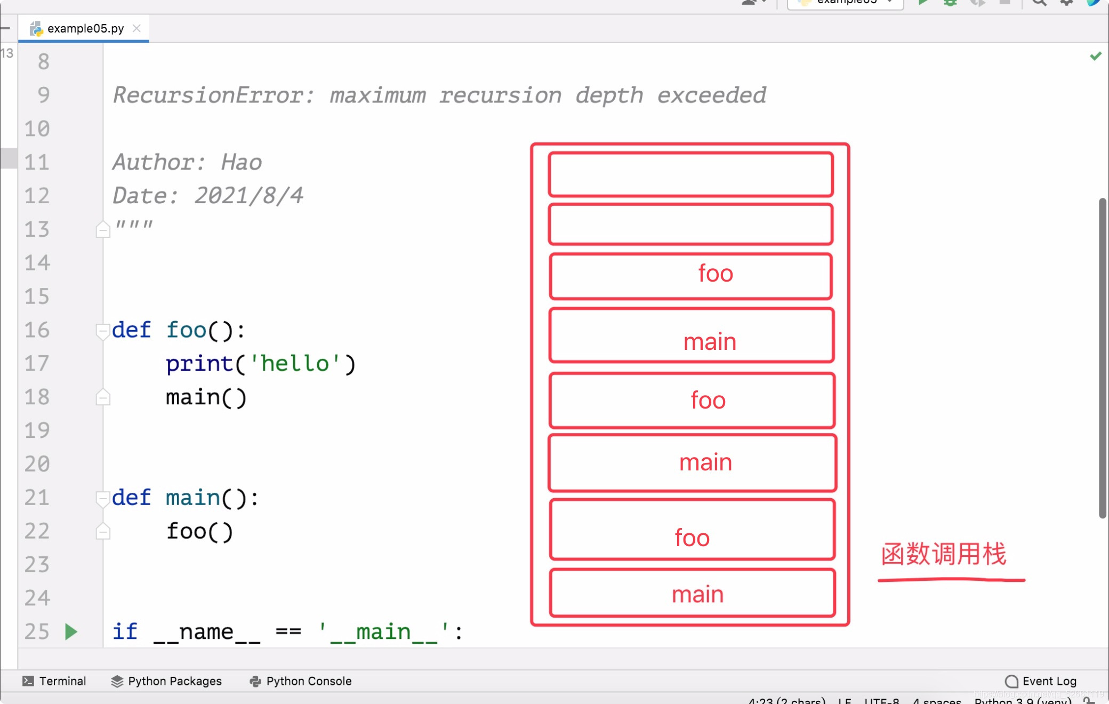Toggle line 13 code folding marker

(x=103, y=229)
